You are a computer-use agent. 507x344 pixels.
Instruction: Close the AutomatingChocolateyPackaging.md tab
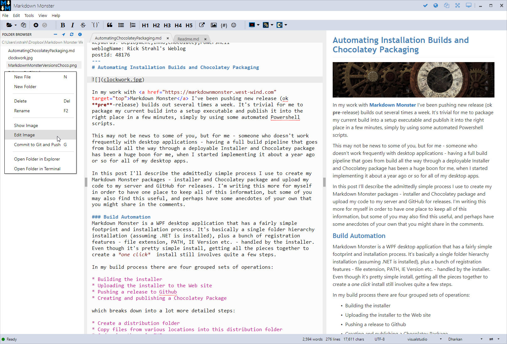point(167,38)
